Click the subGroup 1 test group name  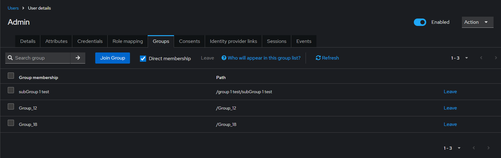click(34, 92)
